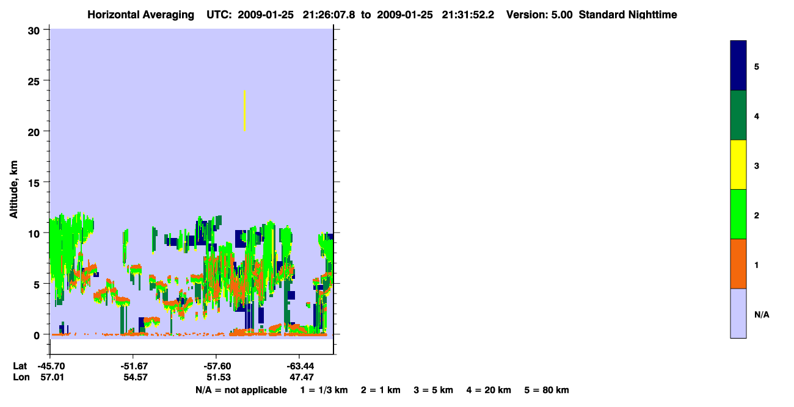Click the orange color bar segment labeled 1
The width and height of the screenshot is (794, 407).
[738, 264]
